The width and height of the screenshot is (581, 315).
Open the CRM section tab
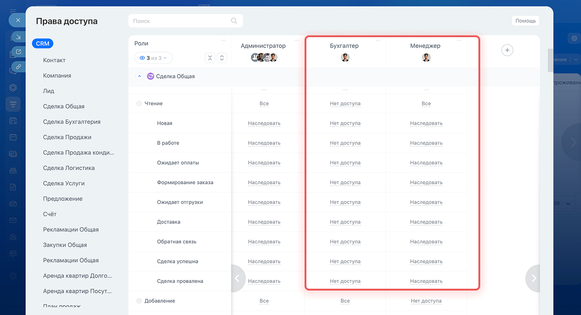click(43, 44)
